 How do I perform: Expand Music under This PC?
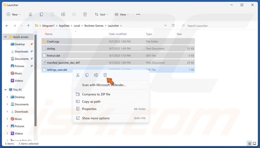(7, 119)
